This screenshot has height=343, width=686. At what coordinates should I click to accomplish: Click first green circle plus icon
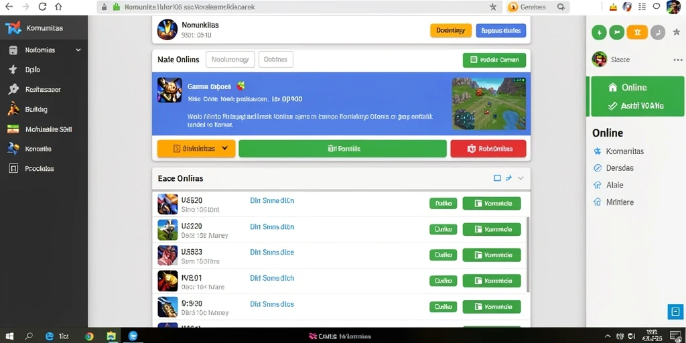(x=599, y=32)
